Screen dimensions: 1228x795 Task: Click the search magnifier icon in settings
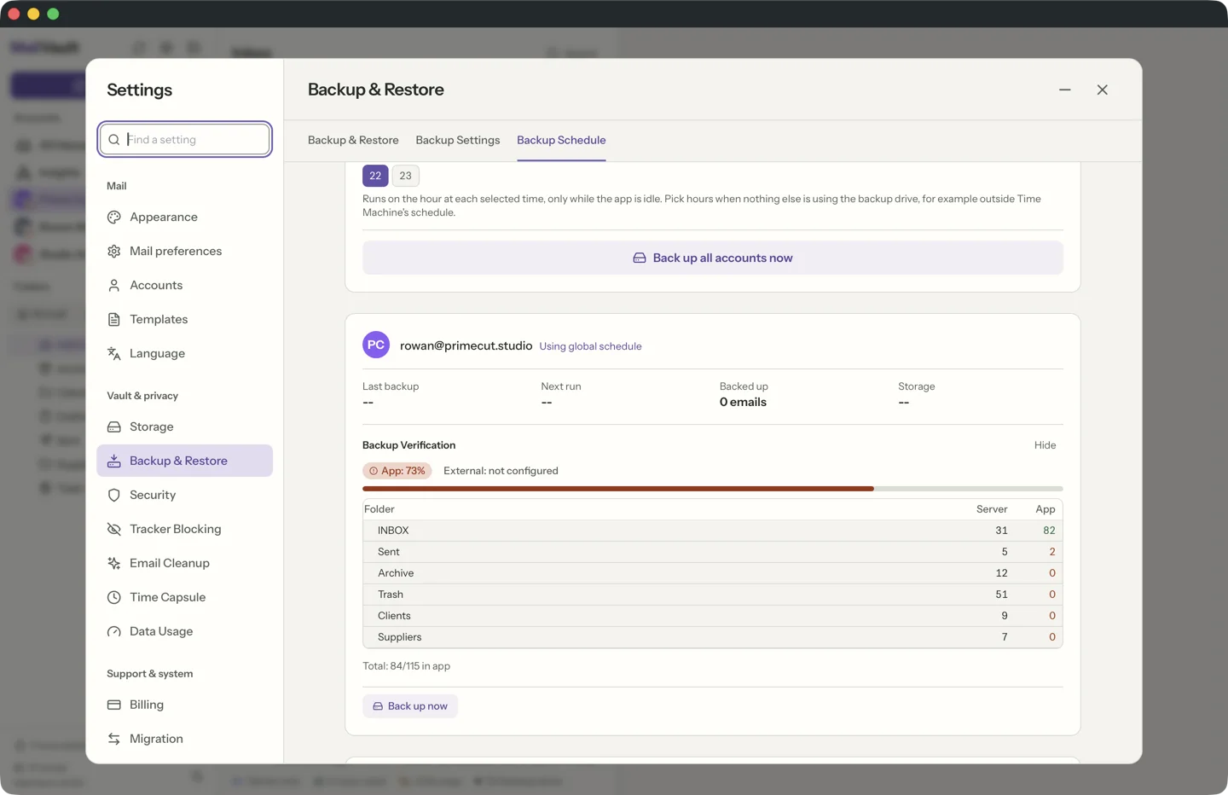114,140
